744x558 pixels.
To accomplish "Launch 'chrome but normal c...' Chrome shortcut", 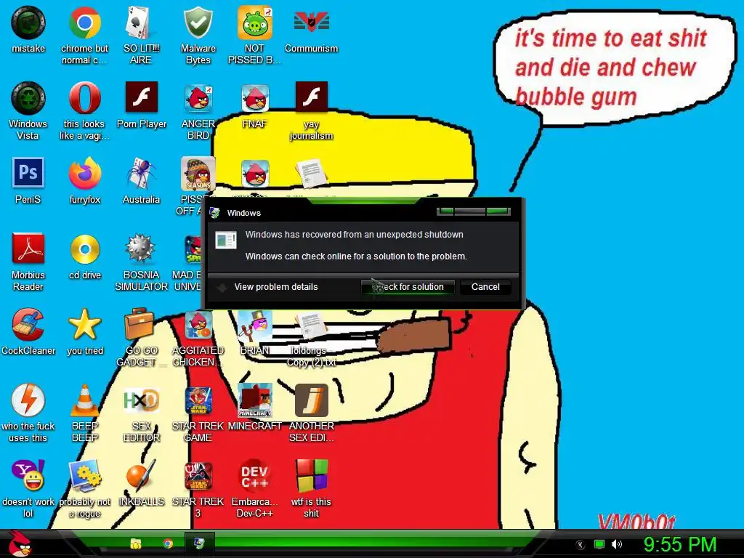I will (84, 23).
